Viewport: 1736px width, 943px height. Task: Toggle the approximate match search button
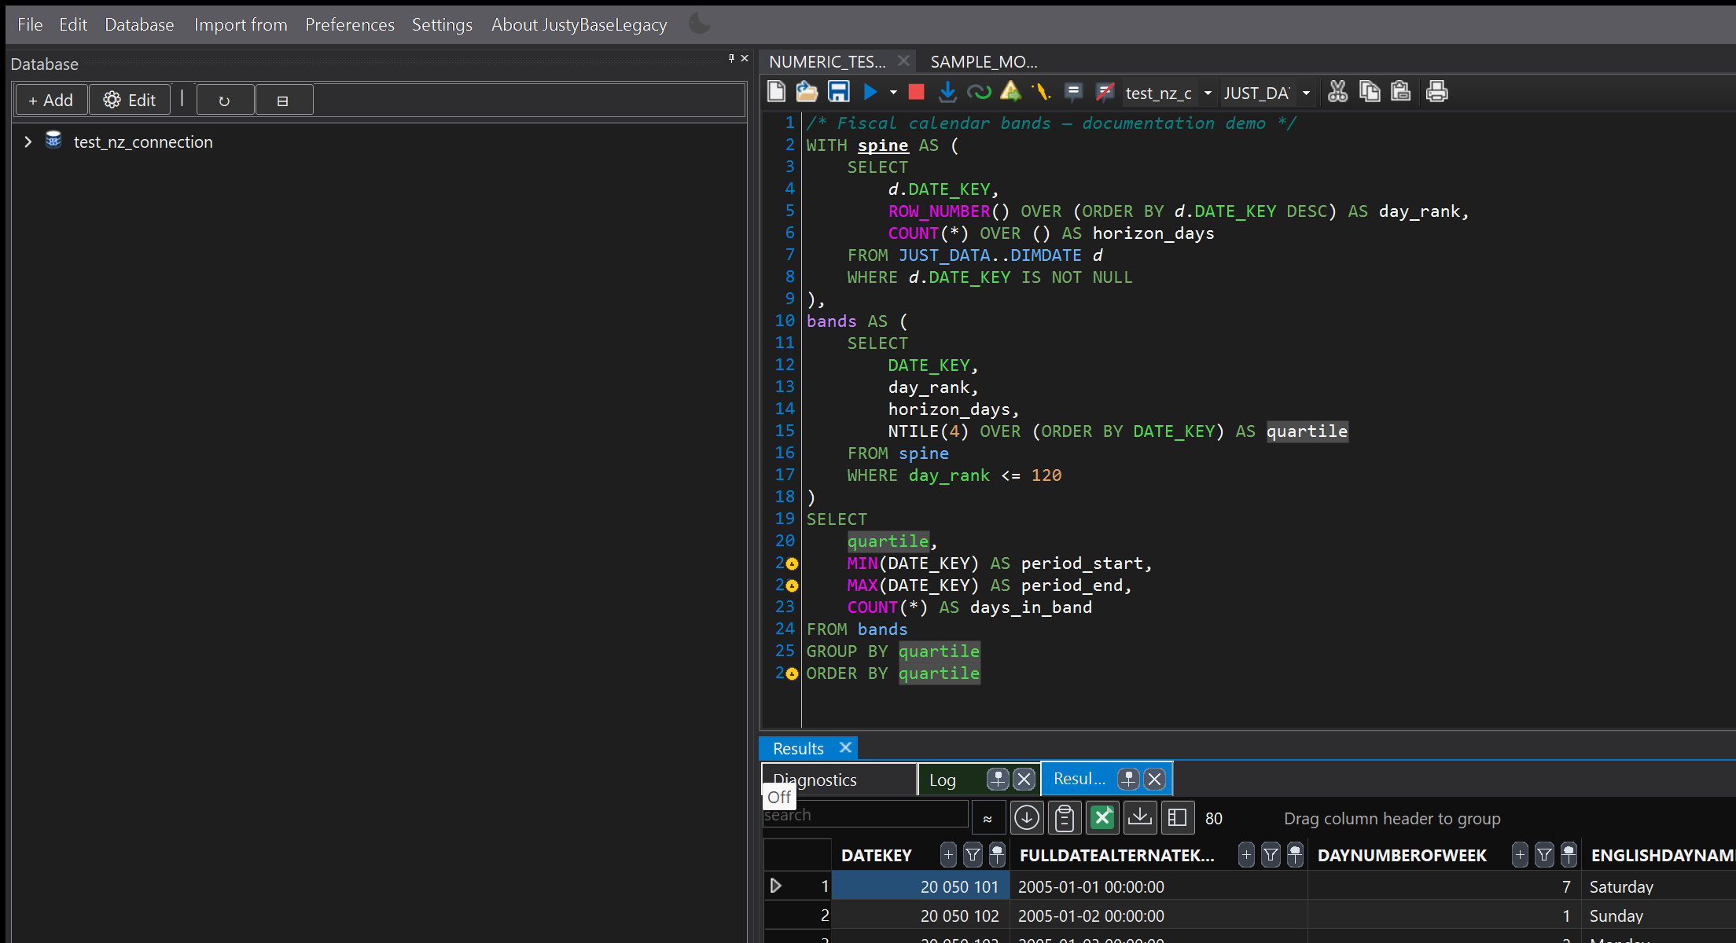988,818
